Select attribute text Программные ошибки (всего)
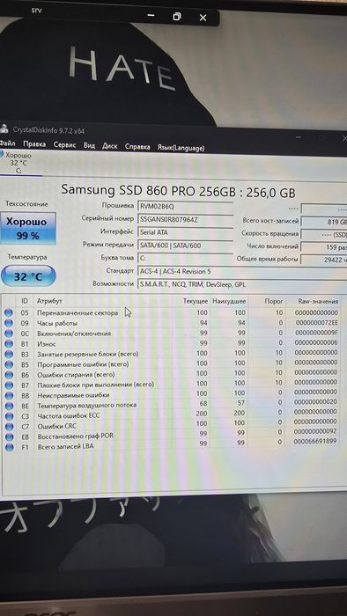The width and height of the screenshot is (347, 616). (x=83, y=364)
